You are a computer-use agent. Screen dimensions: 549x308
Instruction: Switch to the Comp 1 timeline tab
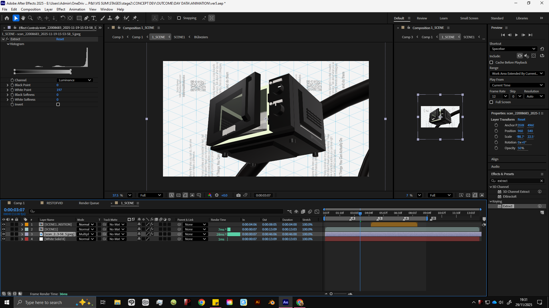pos(19,203)
